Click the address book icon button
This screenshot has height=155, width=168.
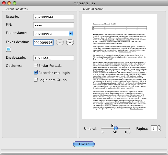[x=8, y=49]
